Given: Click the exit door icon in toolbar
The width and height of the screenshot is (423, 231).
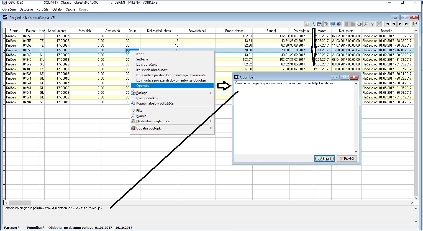Looking at the screenshot, I should click(415, 24).
